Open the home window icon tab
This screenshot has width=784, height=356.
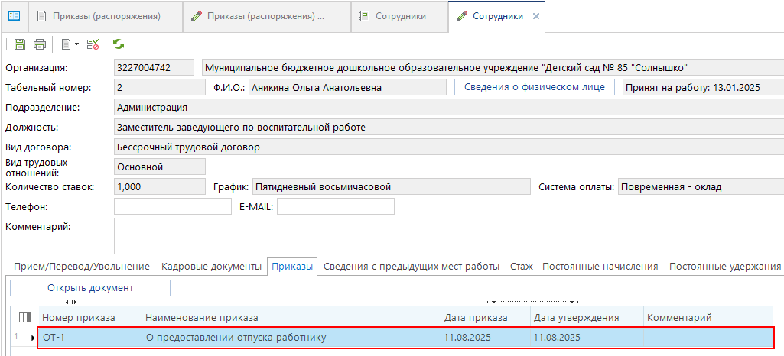[x=15, y=16]
